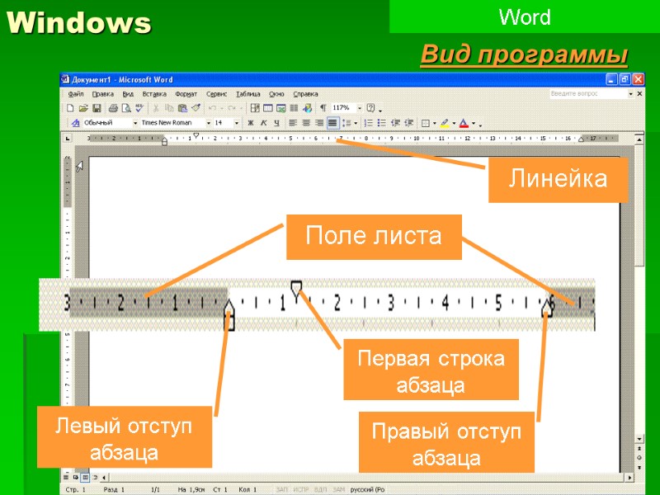The width and height of the screenshot is (660, 495).
Task: Click the Undo arrow icon
Action: [x=212, y=108]
